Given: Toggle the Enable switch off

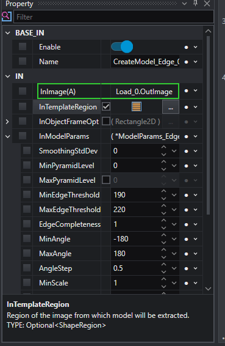Looking at the screenshot, I should [x=122, y=47].
